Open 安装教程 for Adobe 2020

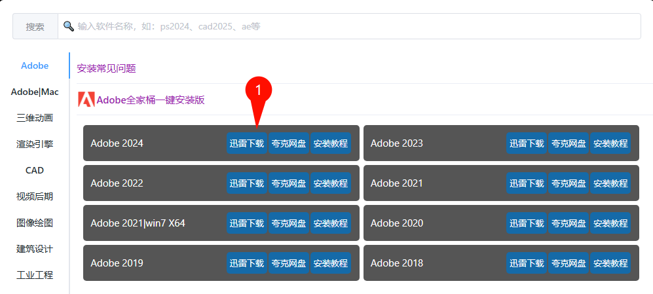tap(610, 223)
